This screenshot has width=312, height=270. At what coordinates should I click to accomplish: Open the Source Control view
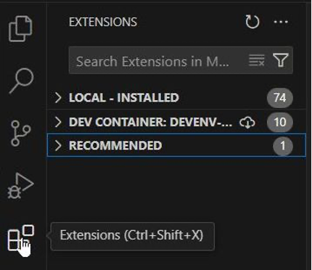[20, 134]
